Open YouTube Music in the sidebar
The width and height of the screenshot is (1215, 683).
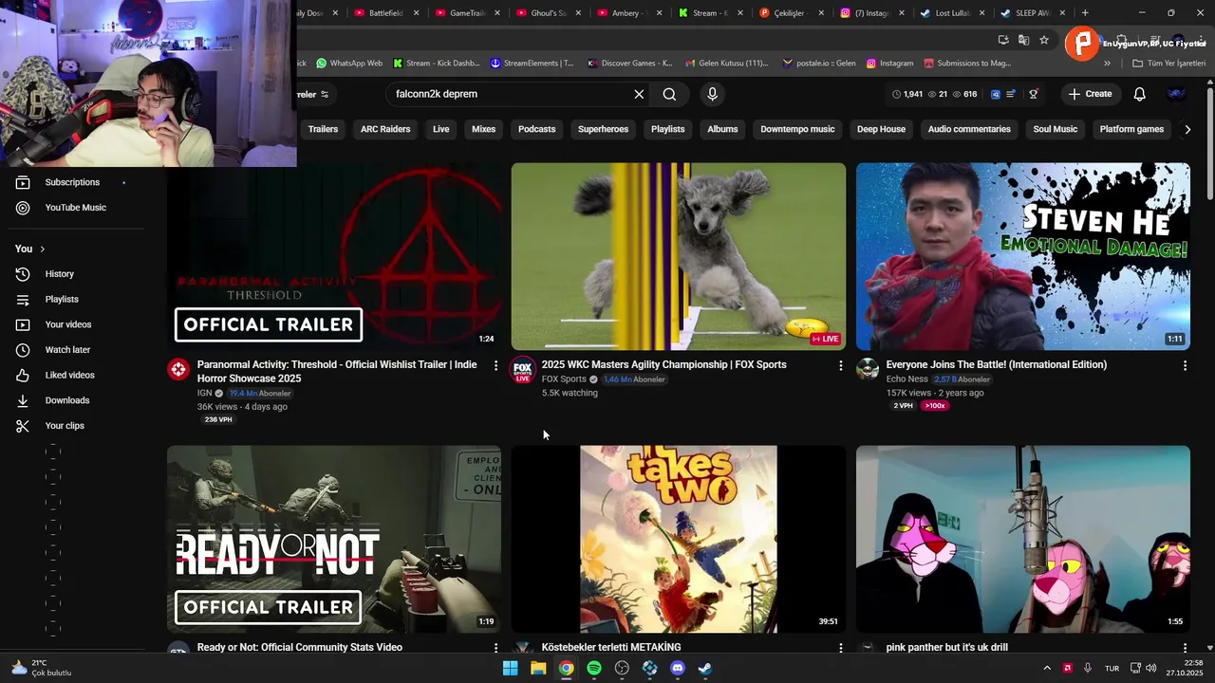click(x=75, y=208)
